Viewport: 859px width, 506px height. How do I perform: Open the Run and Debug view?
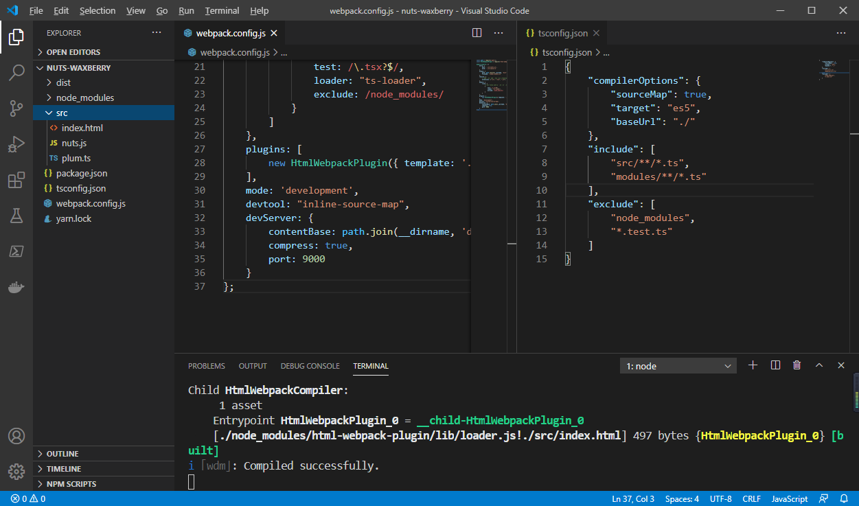pos(16,144)
